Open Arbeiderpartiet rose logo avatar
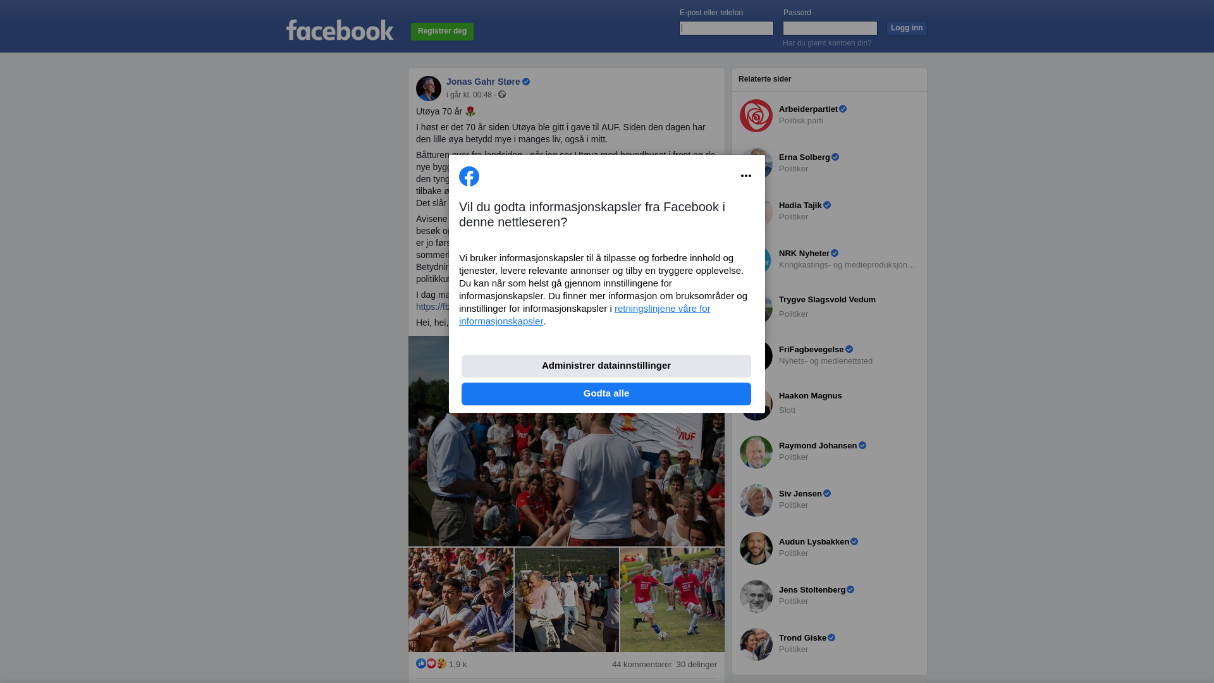The image size is (1214, 683). tap(756, 116)
